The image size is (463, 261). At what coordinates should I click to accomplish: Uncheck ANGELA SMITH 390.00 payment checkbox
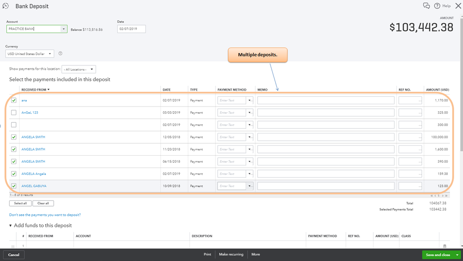pyautogui.click(x=13, y=161)
